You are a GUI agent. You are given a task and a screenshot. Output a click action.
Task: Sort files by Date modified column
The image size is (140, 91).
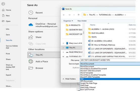tap(132, 25)
